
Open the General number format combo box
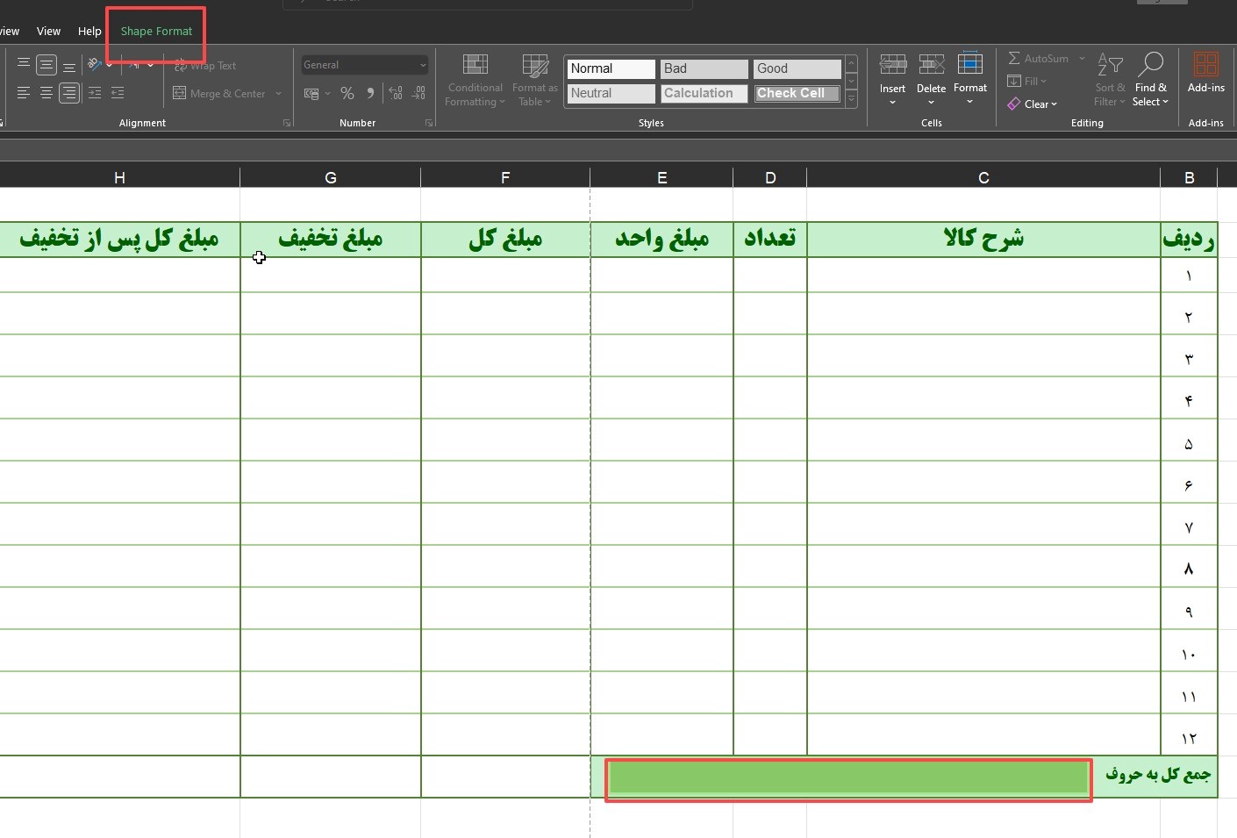pyautogui.click(x=364, y=65)
